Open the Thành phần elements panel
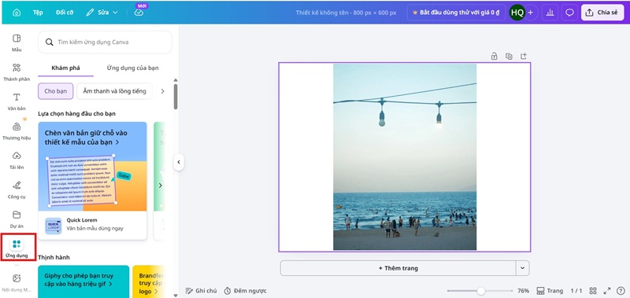Viewport: 630px width, 298px height. pos(17,72)
